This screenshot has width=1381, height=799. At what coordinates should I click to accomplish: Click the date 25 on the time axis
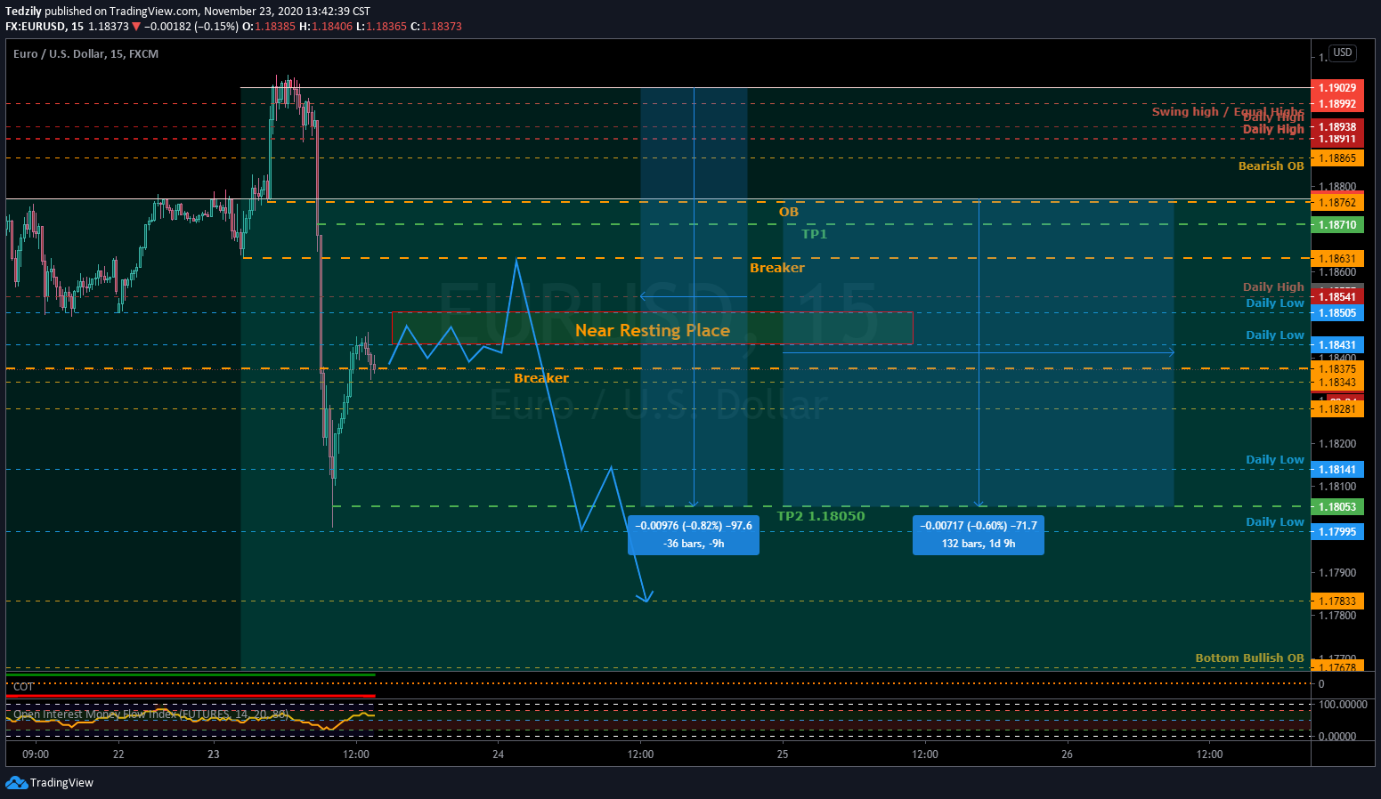[782, 755]
